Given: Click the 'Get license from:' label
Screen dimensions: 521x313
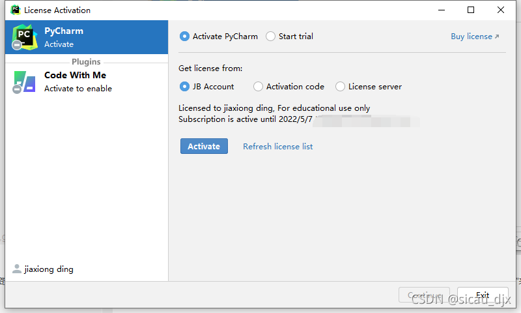Looking at the screenshot, I should tap(210, 68).
